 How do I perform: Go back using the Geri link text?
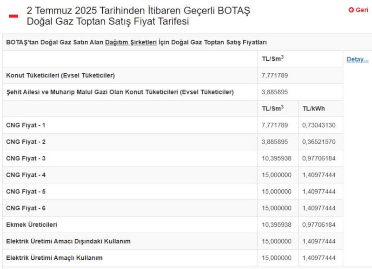pos(362,10)
